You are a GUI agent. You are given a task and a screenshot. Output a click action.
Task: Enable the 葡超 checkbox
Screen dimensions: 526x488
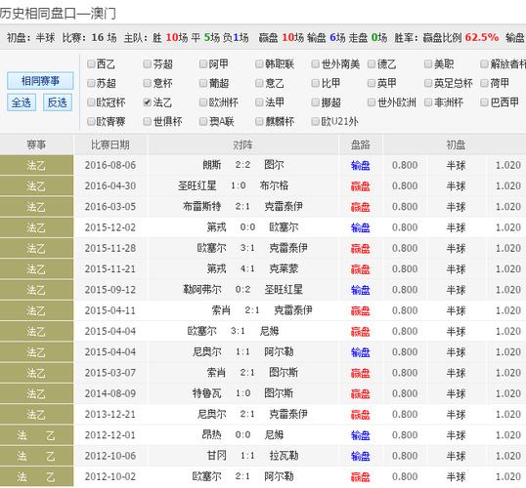click(x=203, y=83)
